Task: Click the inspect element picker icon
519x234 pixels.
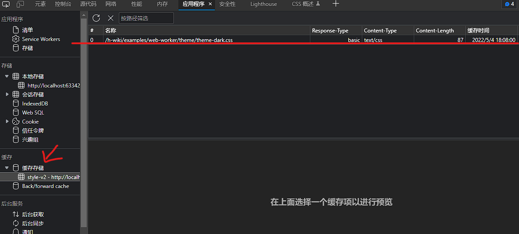Action: [6, 5]
